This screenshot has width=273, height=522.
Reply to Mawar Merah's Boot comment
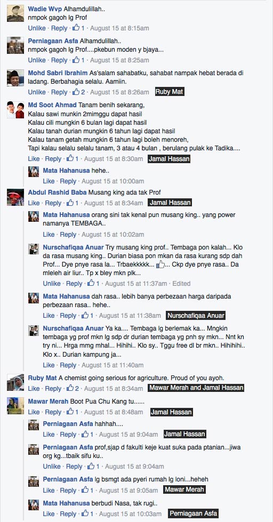coord(53,412)
